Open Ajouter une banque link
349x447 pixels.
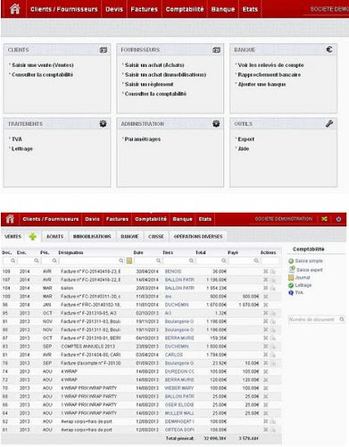click(x=262, y=84)
